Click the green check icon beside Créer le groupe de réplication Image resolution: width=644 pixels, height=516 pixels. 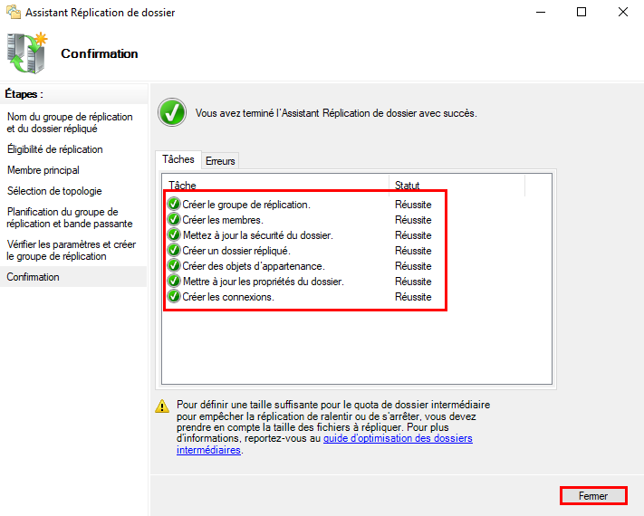(174, 205)
